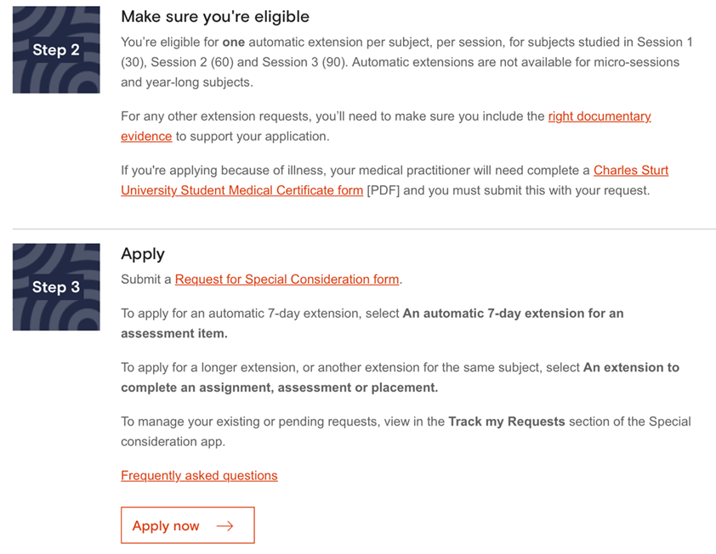Click the Step 3 badge graphic
This screenshot has height=554, width=716.
tap(56, 287)
